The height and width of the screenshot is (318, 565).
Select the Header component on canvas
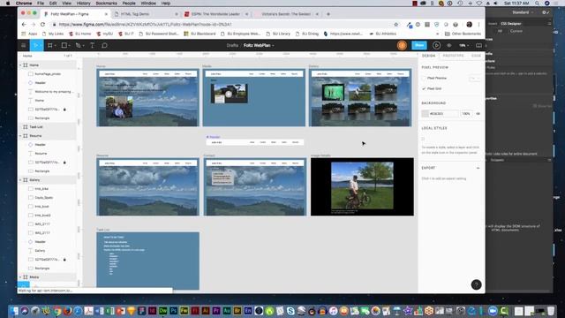coord(255,142)
